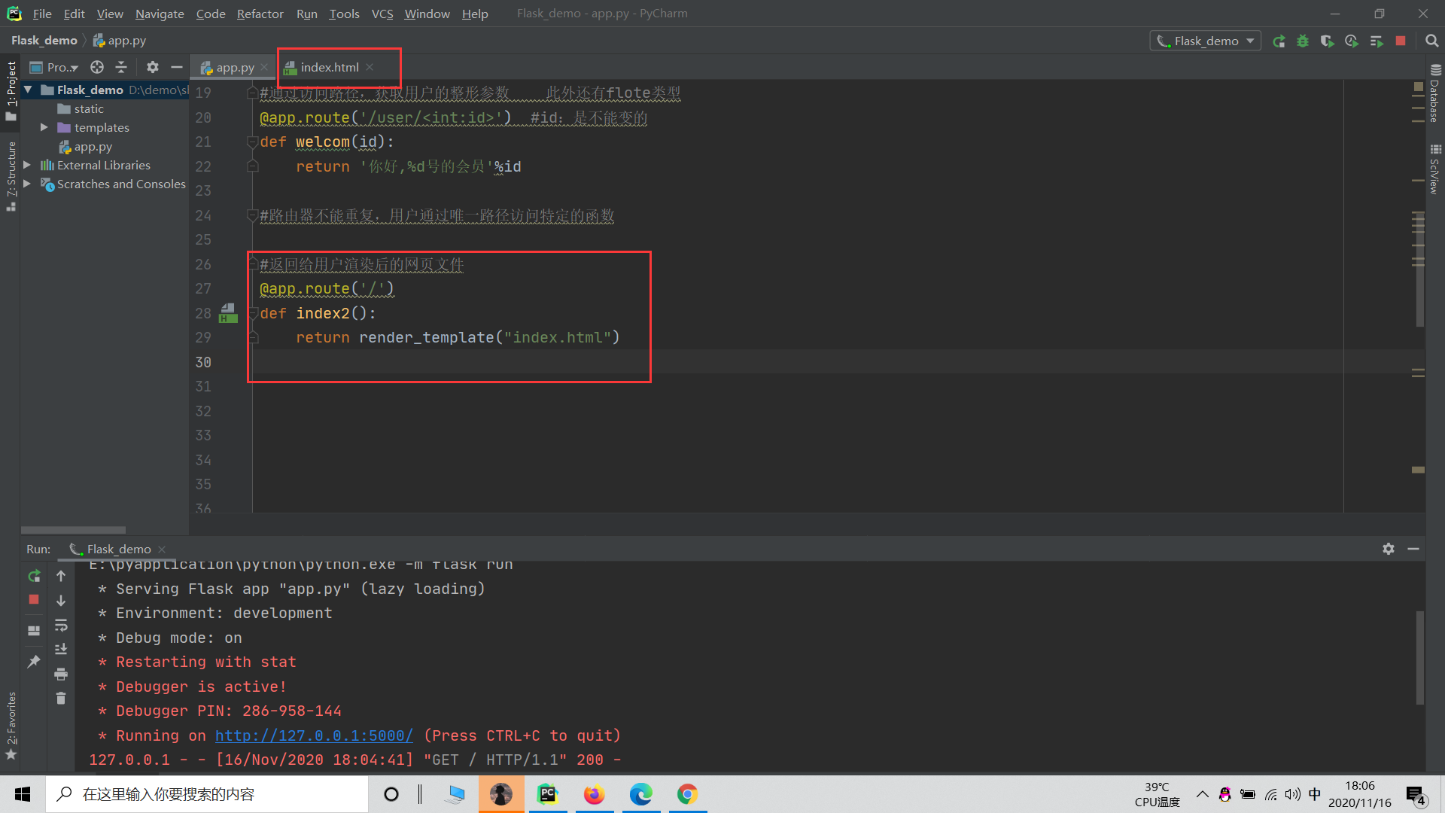Screen dimensions: 1445x813
Task: Expand External Libraries node
Action: click(27, 165)
